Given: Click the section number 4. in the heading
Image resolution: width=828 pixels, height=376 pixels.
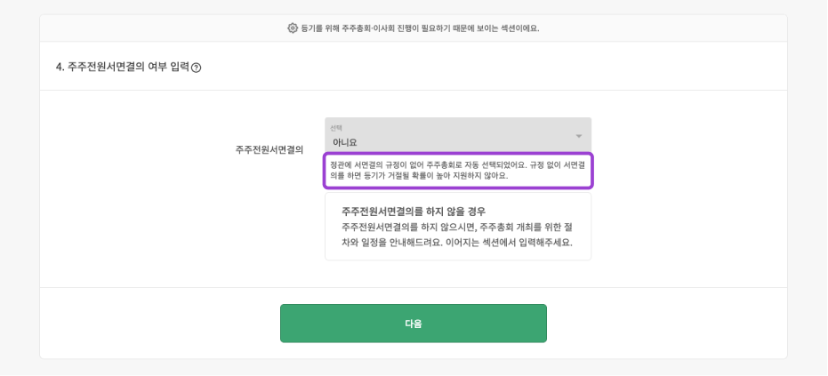Looking at the screenshot, I should pyautogui.click(x=60, y=67).
